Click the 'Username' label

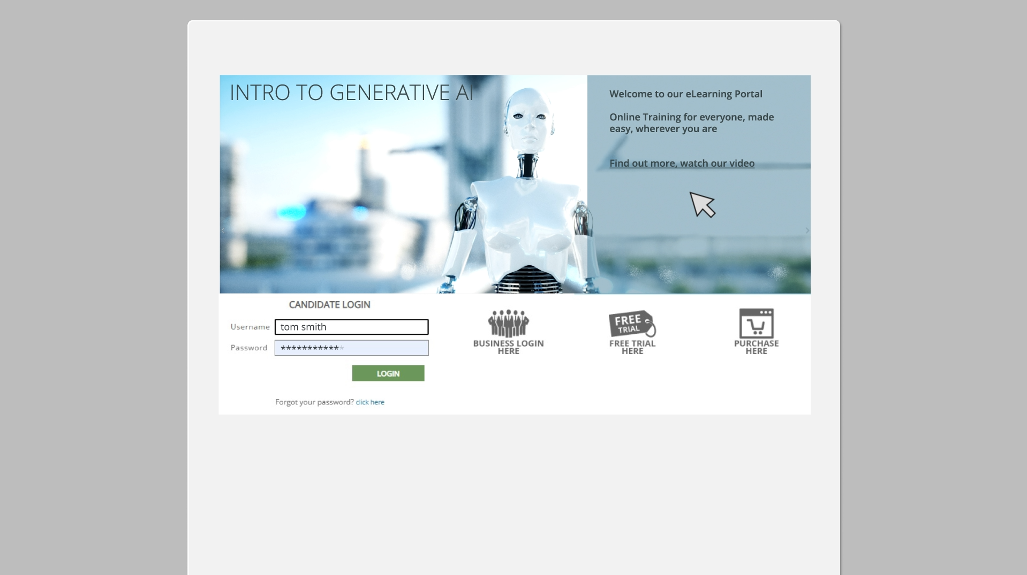(250, 327)
